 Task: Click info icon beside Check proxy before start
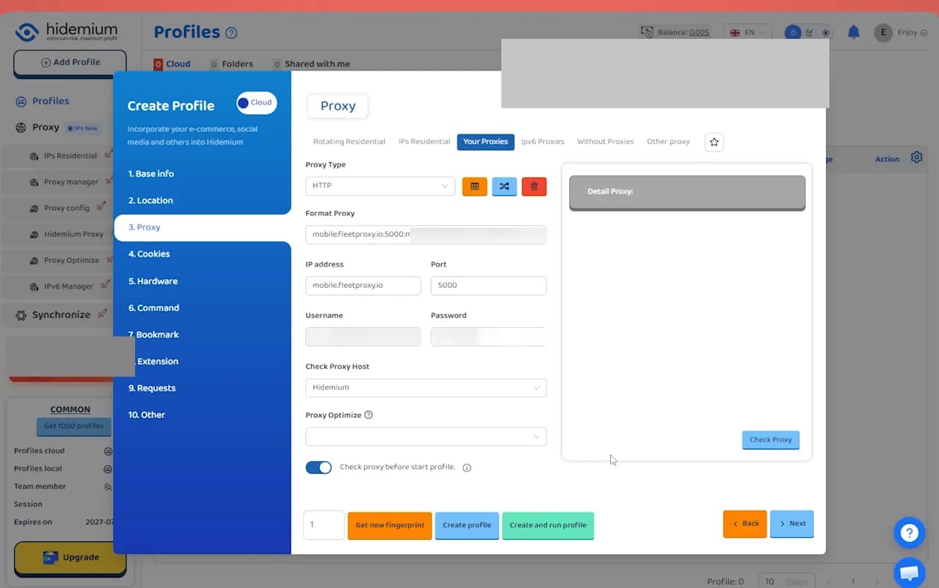click(x=467, y=468)
